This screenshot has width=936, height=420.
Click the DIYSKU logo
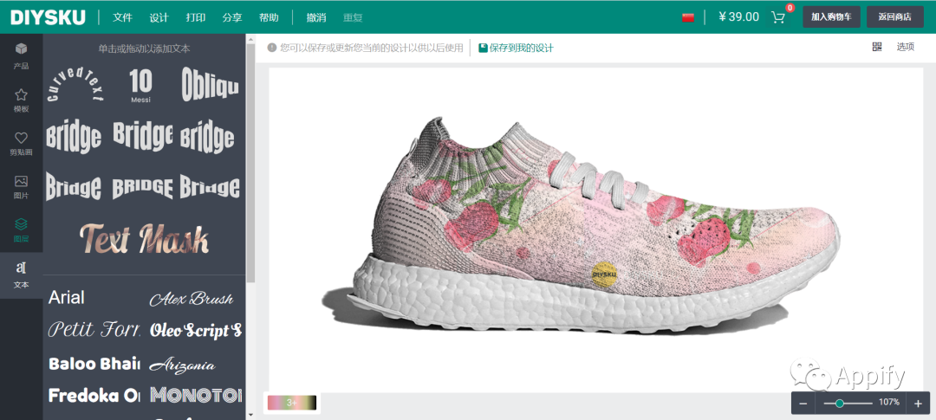coord(48,16)
